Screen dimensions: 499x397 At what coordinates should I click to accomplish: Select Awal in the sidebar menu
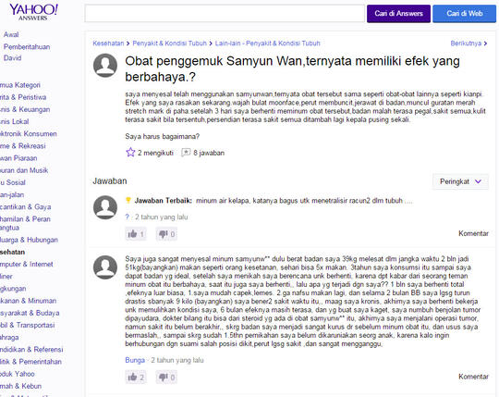pyautogui.click(x=11, y=34)
